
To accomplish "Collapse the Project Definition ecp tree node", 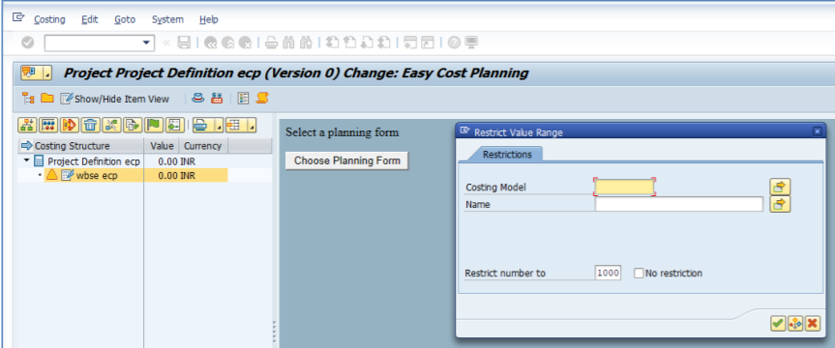I will click(x=27, y=160).
